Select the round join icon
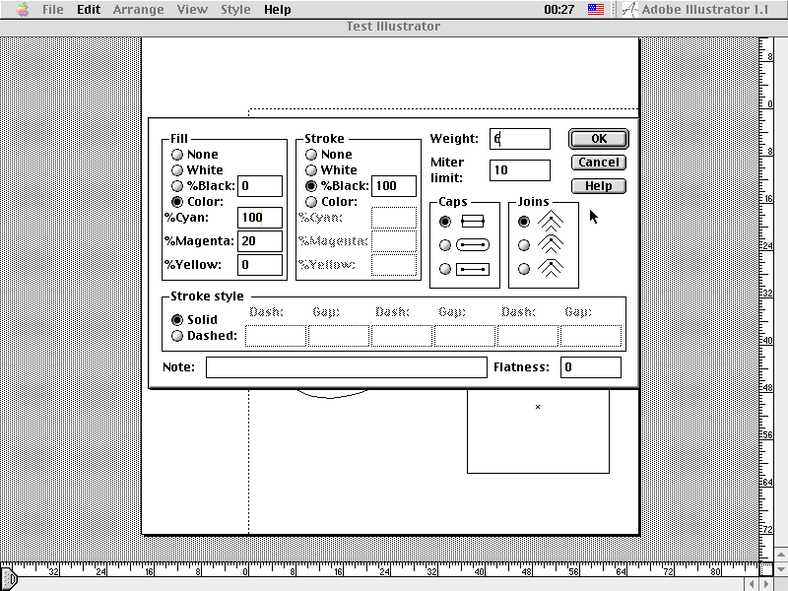788x591 pixels. point(551,244)
